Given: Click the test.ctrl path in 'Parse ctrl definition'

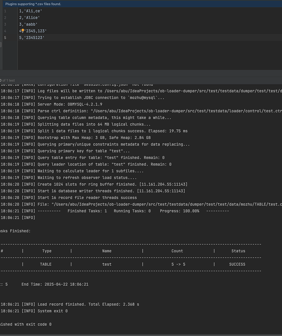Looking at the screenshot, I should [186, 111].
